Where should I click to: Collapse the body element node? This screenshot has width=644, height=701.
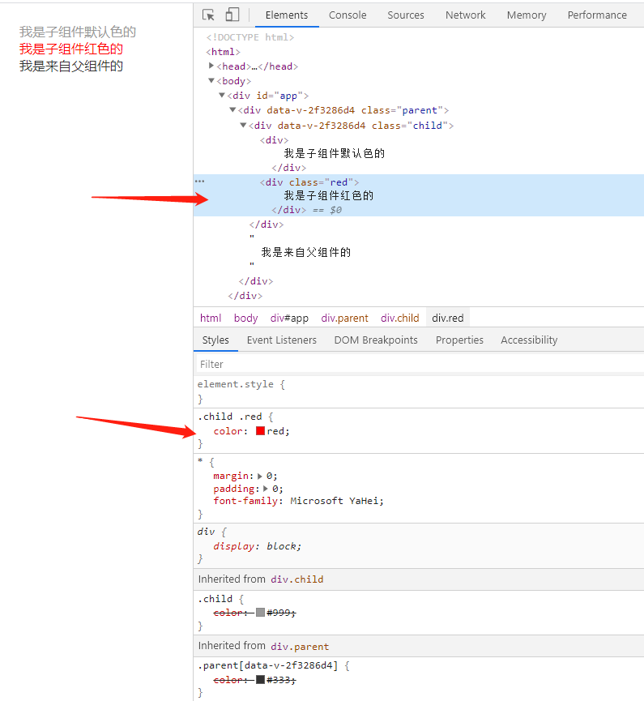tap(211, 80)
